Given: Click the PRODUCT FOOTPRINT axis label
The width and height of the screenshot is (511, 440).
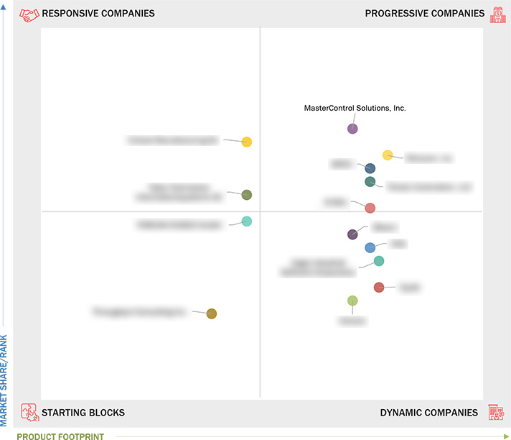Looking at the screenshot, I should point(60,436).
